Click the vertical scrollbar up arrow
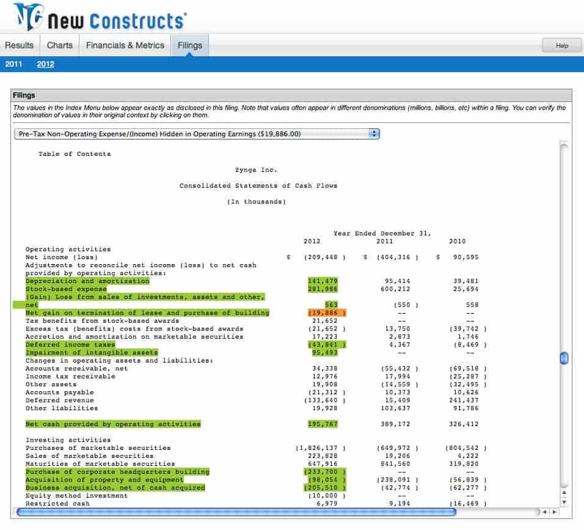Image resolution: width=584 pixels, height=530 pixels. [x=564, y=492]
